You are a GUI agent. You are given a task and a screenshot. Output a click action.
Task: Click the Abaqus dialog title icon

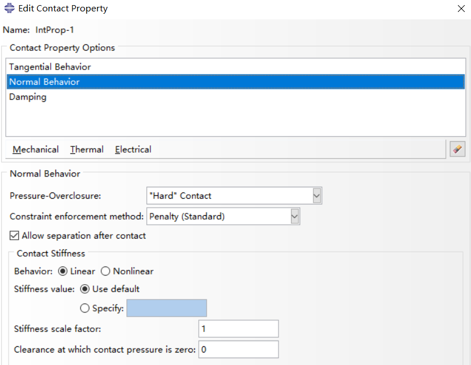pyautogui.click(x=9, y=8)
